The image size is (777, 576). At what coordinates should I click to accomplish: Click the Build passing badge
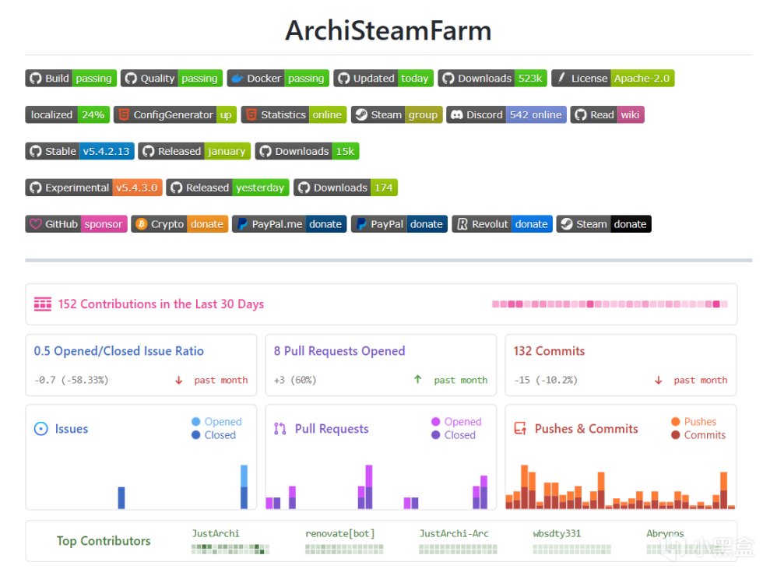[71, 79]
